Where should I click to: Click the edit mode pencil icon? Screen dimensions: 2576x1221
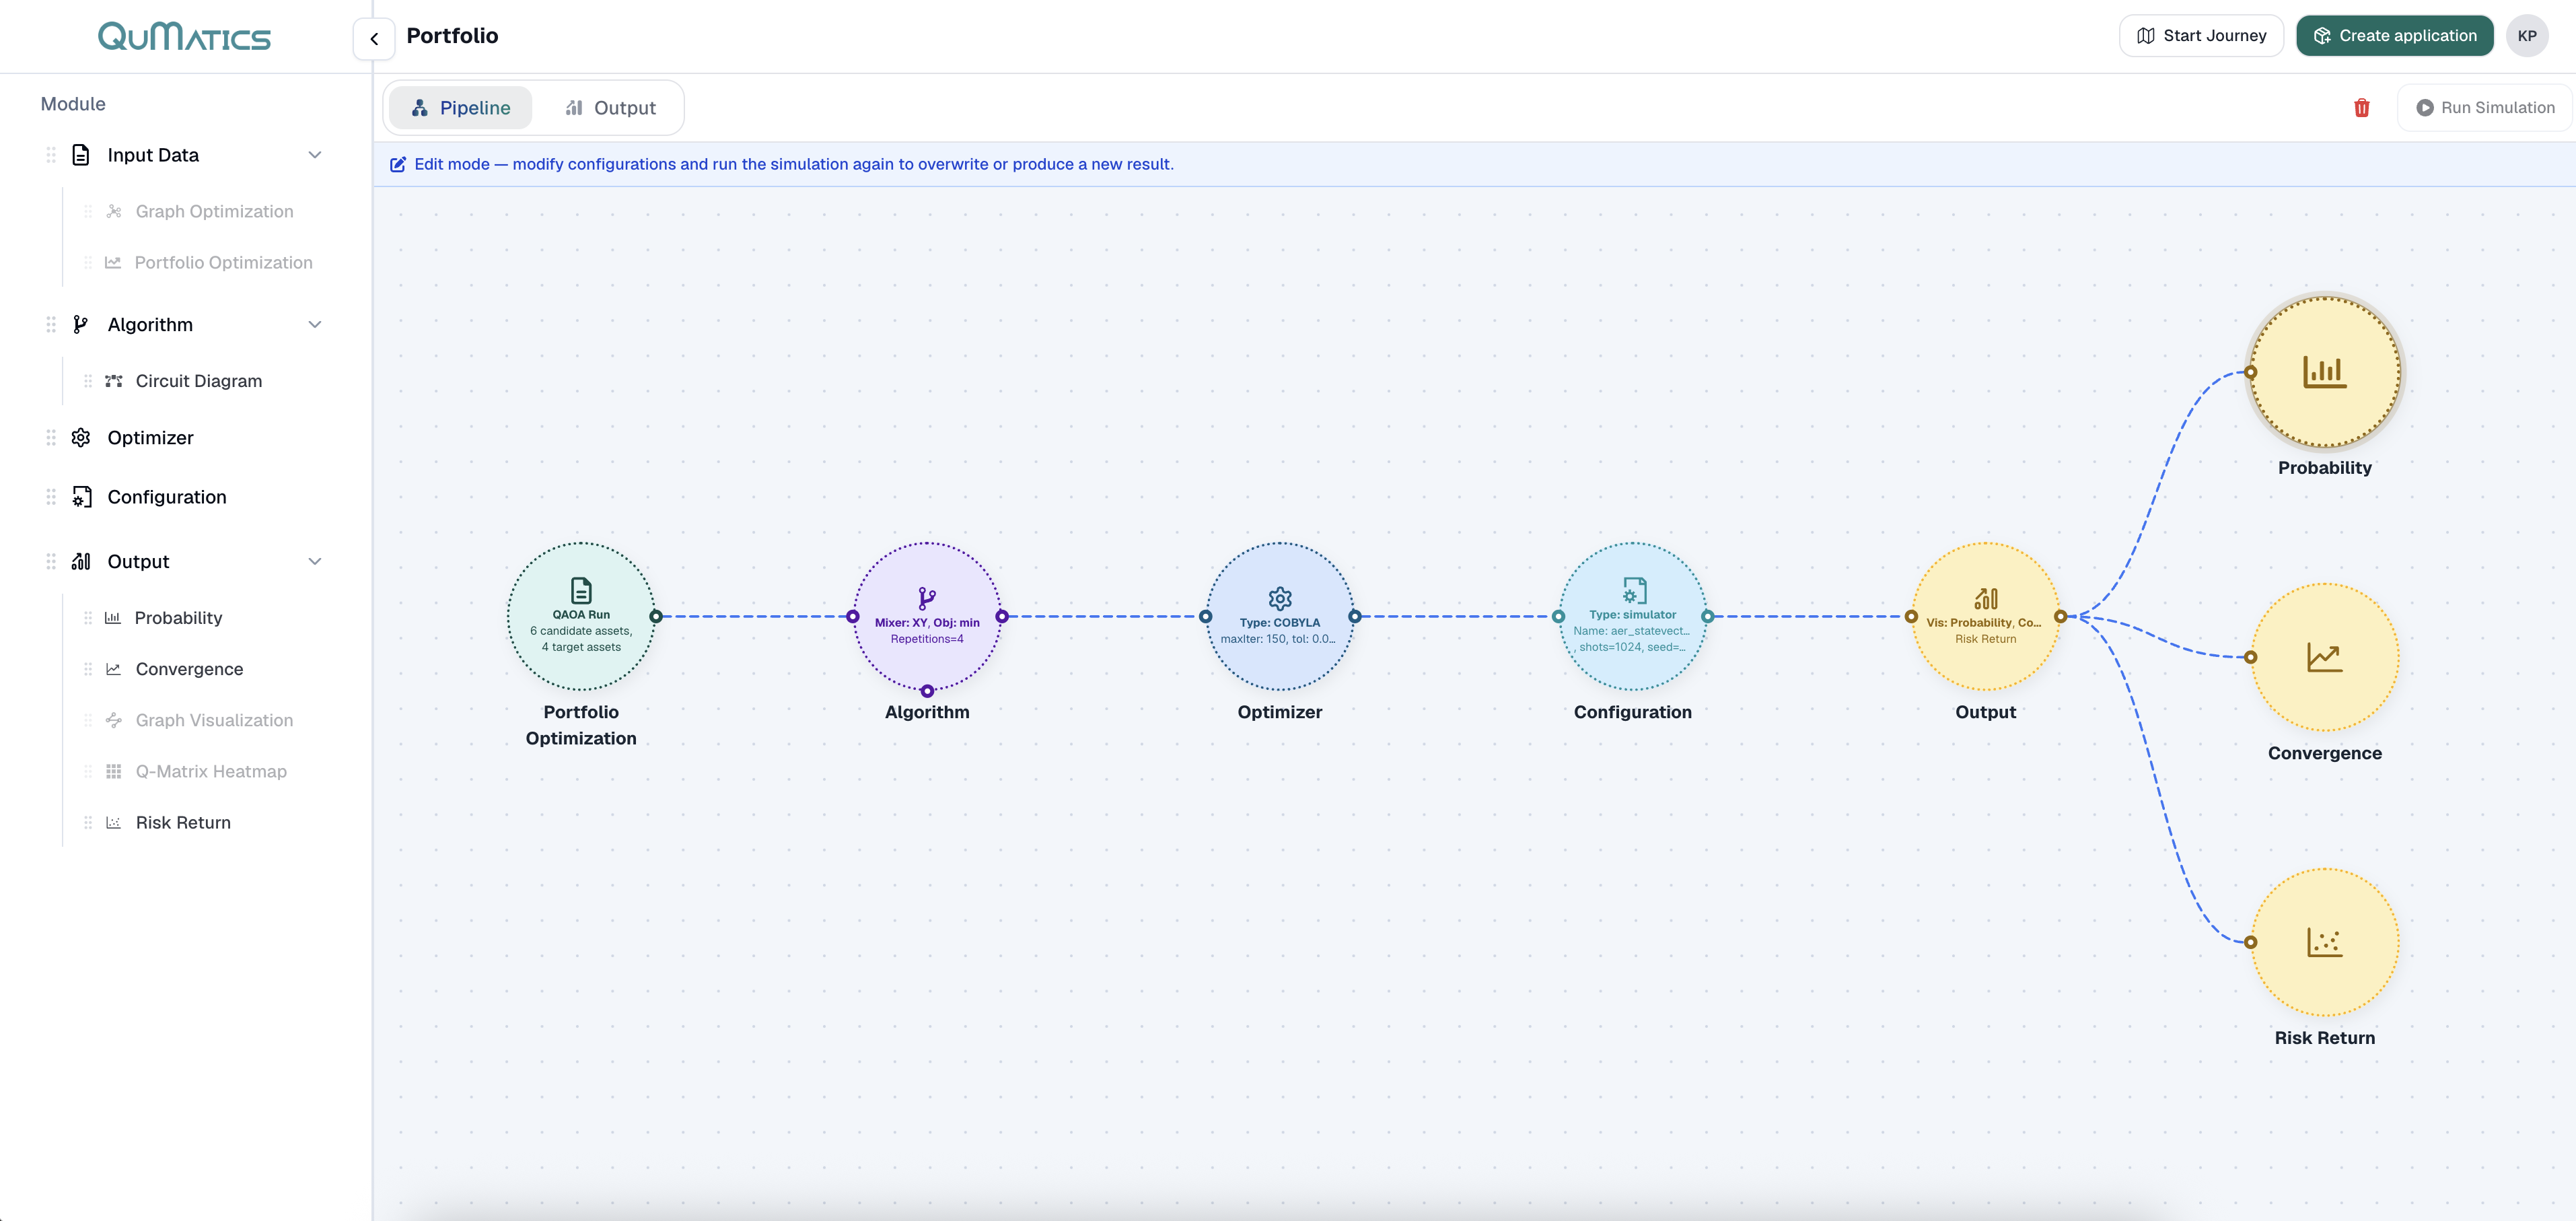point(398,164)
